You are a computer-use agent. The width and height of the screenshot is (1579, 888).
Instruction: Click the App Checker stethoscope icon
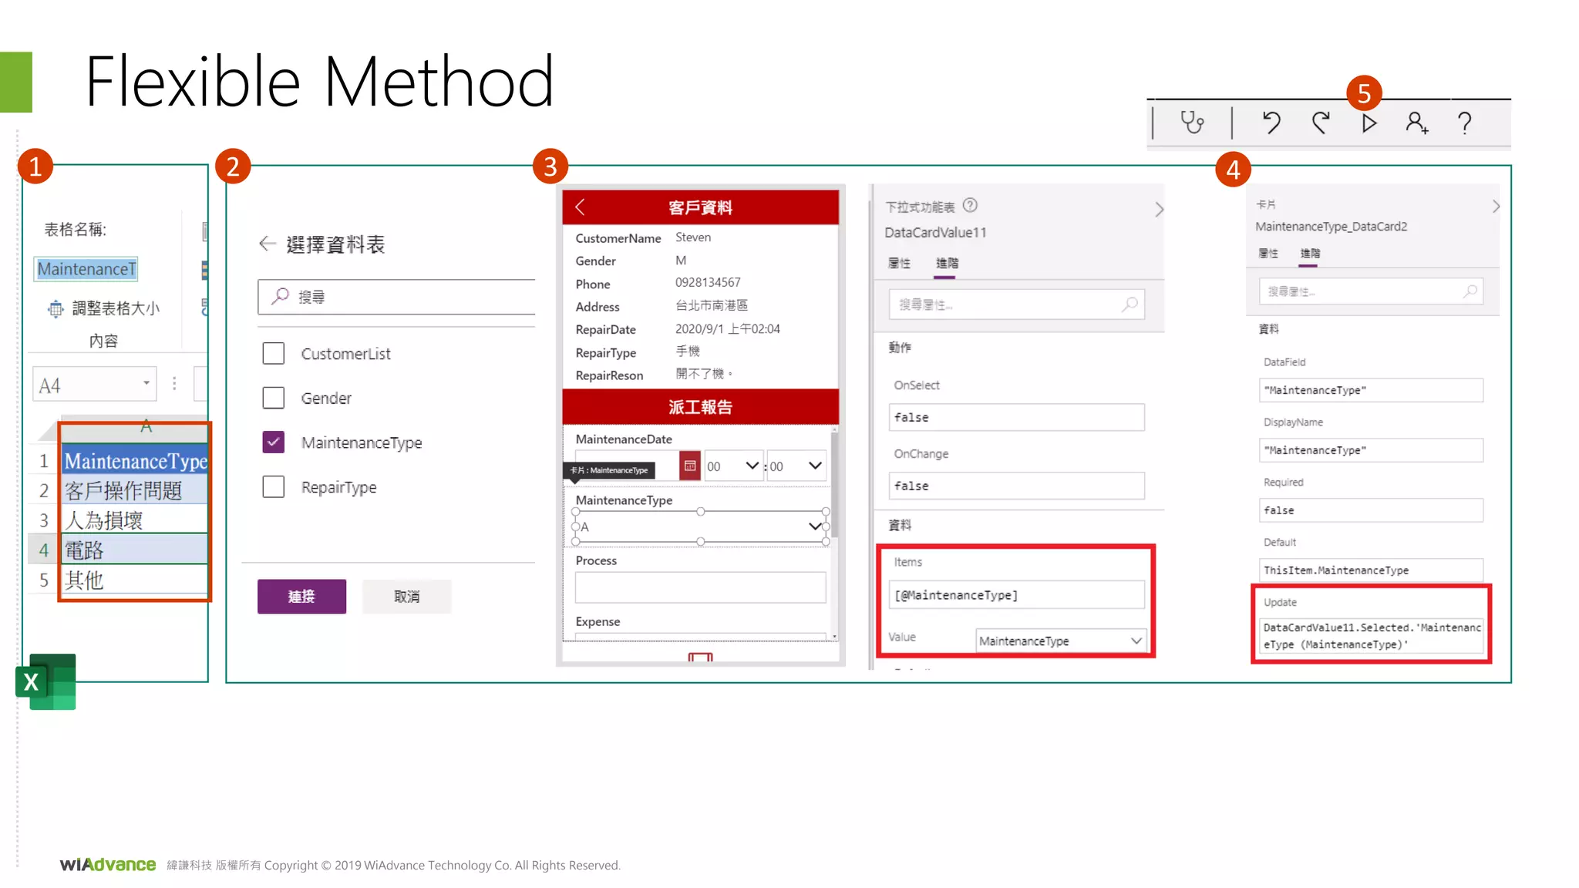coord(1192,123)
